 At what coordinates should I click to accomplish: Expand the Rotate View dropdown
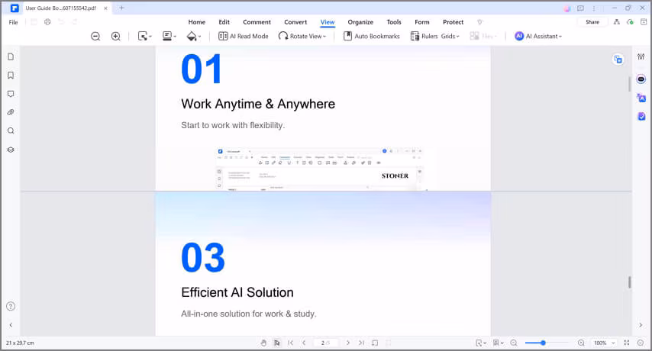(x=302, y=36)
